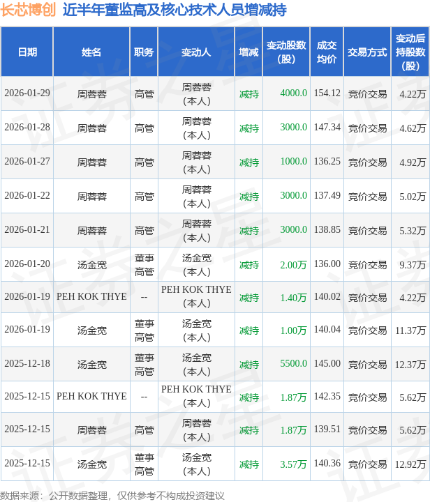Click the average price 140.04
This screenshot has width=430, height=502.
point(327,330)
